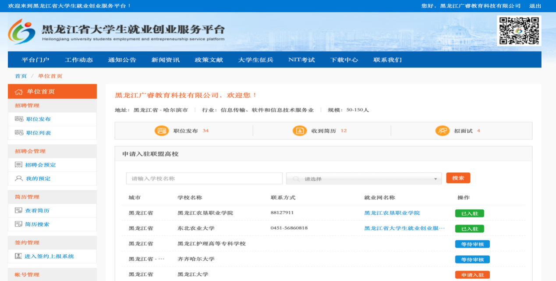Click 退出 to log out
Image resolution: width=556 pixels, height=281 pixels.
(x=535, y=6)
